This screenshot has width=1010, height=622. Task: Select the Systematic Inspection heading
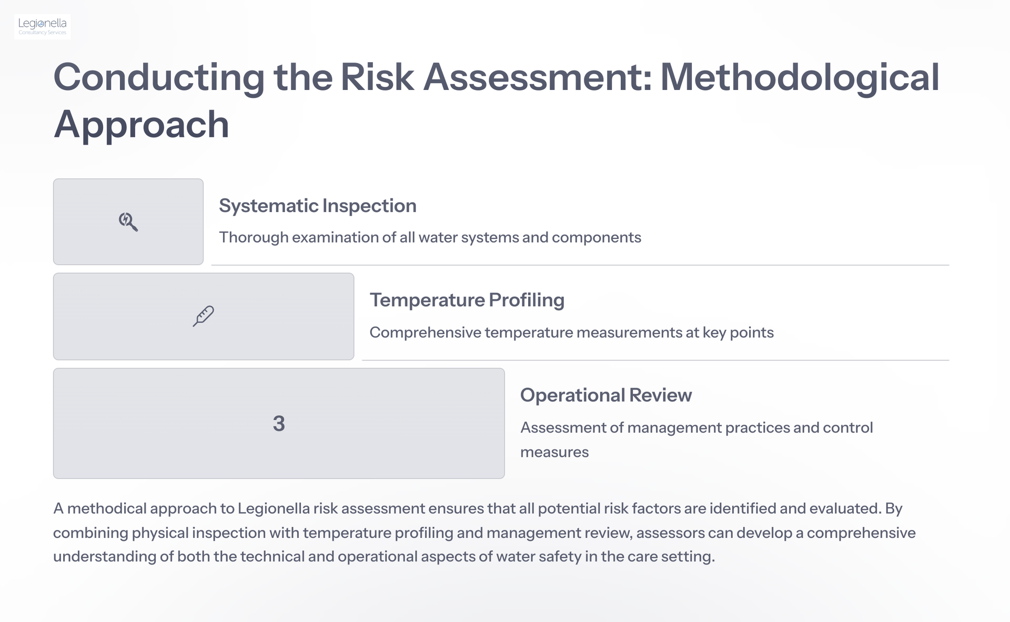pyautogui.click(x=318, y=206)
